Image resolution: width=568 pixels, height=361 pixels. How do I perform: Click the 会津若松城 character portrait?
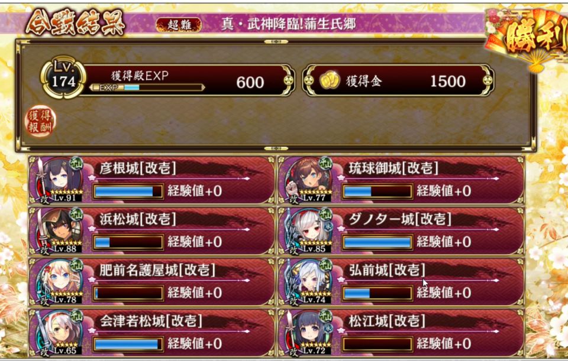click(x=59, y=333)
